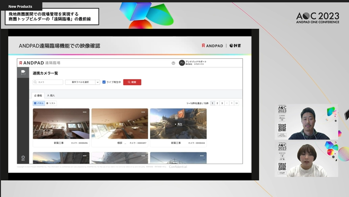The height and width of the screenshot is (197, 349).
Task: Switch to パネル grid view
Action: (39, 103)
